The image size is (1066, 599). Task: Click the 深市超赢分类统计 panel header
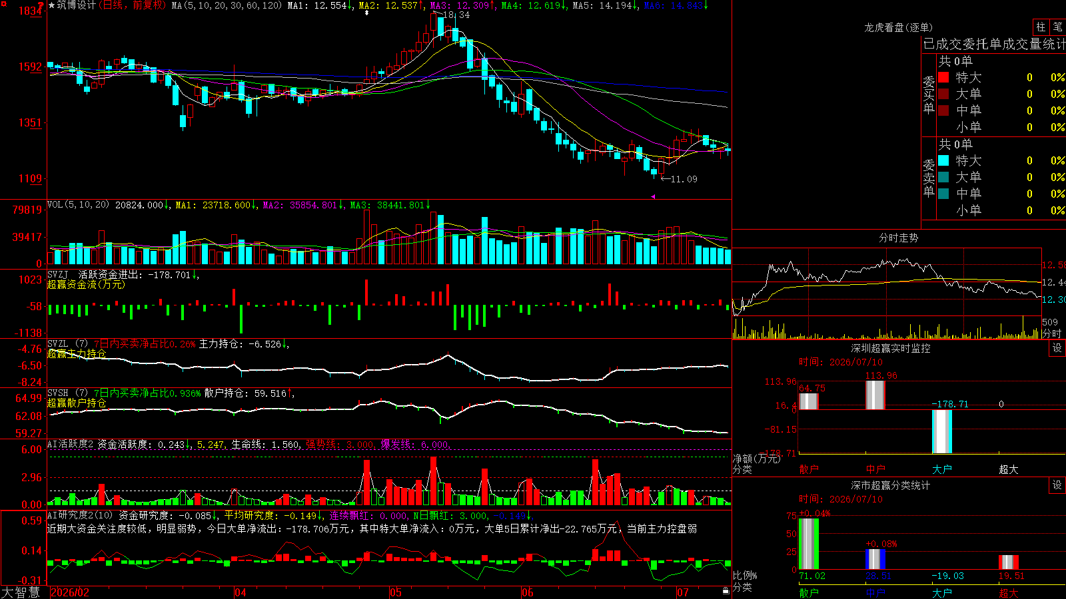890,485
